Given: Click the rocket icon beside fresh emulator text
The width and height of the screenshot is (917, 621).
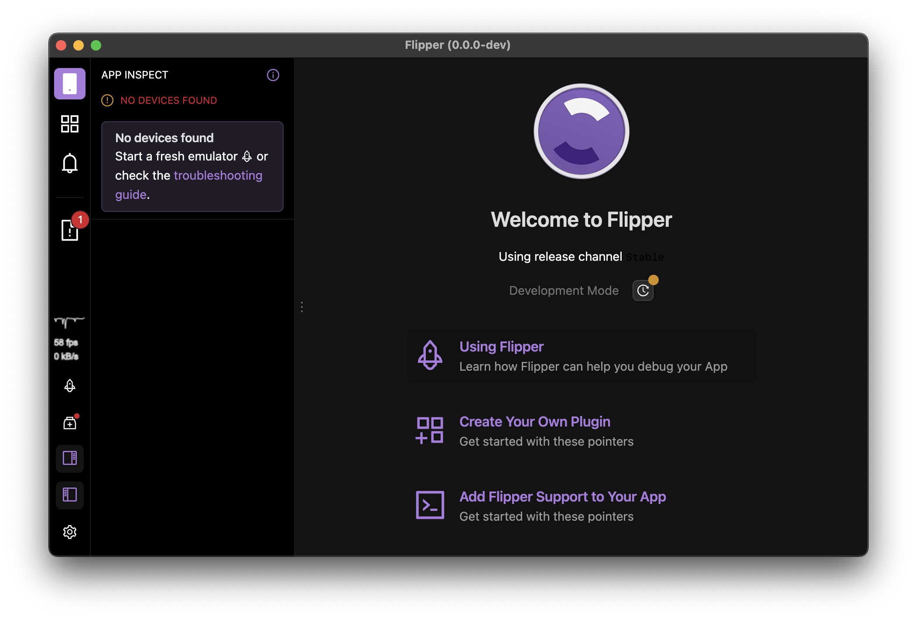Looking at the screenshot, I should coord(247,157).
